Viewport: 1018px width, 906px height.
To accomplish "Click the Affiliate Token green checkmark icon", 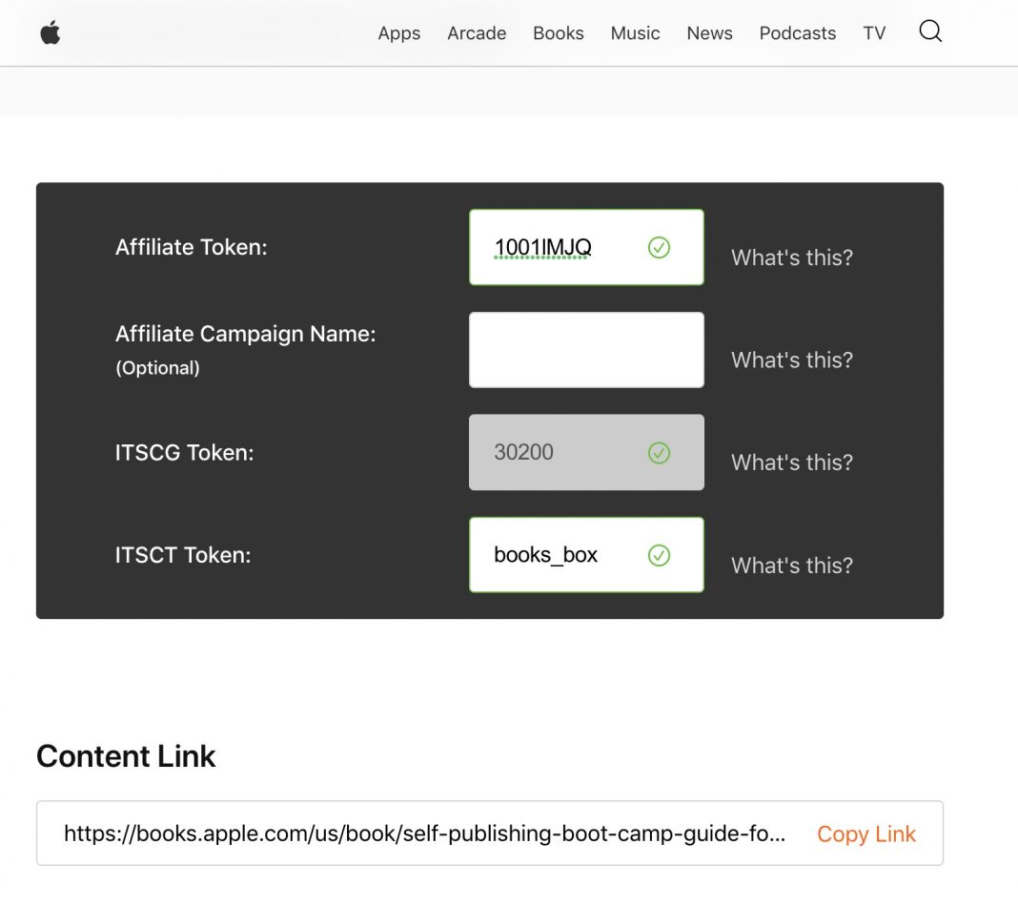I will pos(659,248).
